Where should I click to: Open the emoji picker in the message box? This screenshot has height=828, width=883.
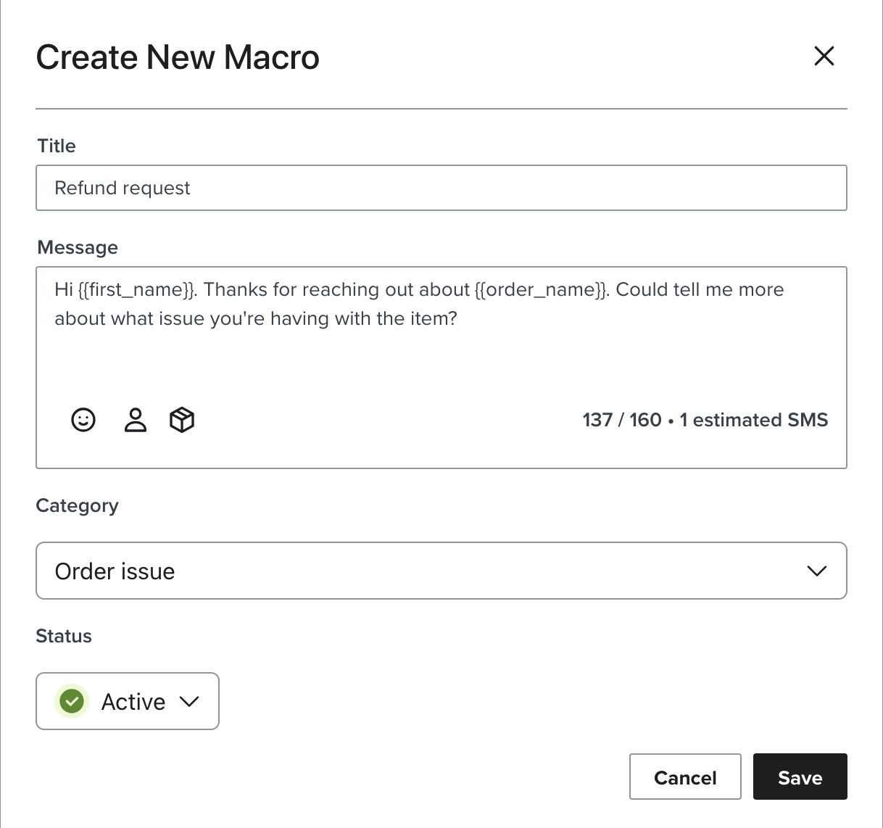click(x=83, y=420)
